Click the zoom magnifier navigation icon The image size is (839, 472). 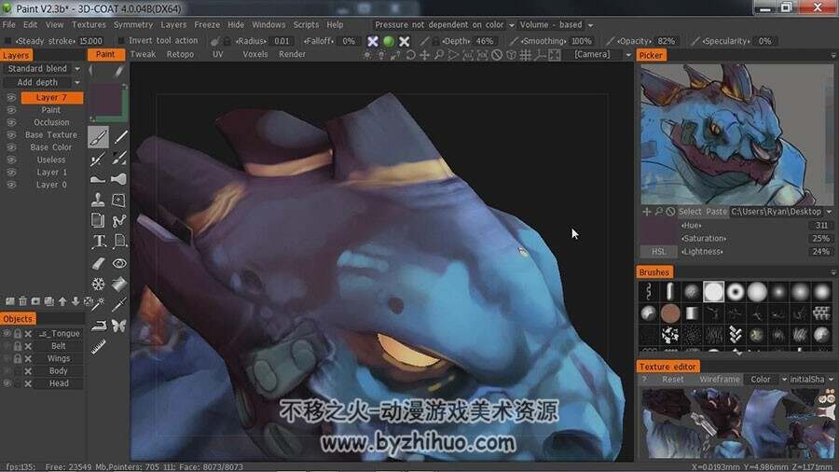pyautogui.click(x=439, y=55)
